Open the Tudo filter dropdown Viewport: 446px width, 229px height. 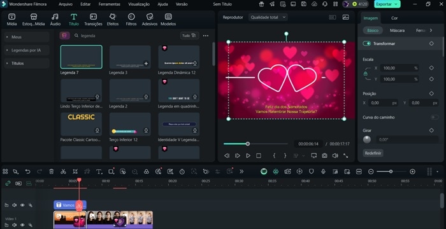pos(189,36)
